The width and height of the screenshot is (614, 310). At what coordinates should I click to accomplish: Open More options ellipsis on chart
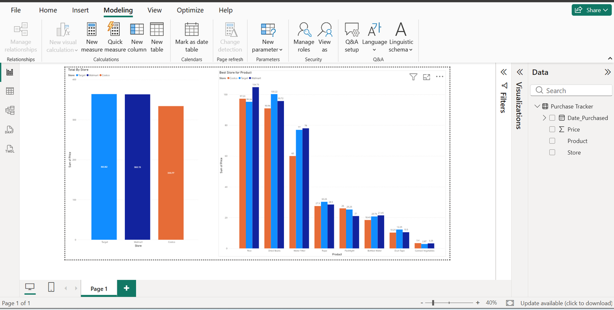coord(440,77)
